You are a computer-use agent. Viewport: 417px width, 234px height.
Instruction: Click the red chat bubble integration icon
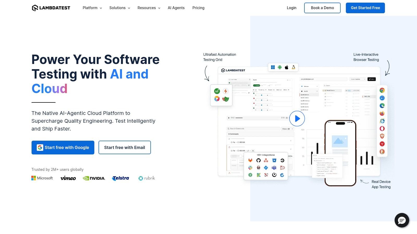tap(282, 168)
